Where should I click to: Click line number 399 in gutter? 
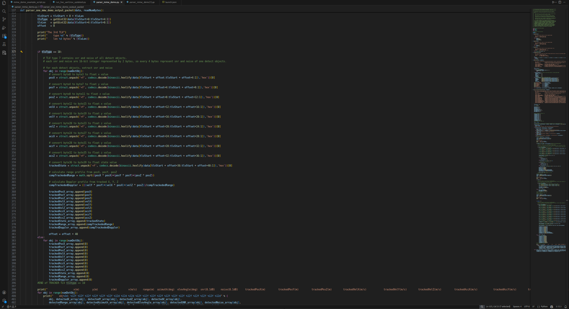click(14, 293)
